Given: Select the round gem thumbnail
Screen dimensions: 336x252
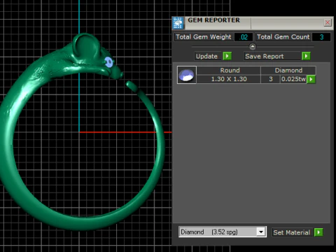Looking at the screenshot, I should tap(187, 75).
